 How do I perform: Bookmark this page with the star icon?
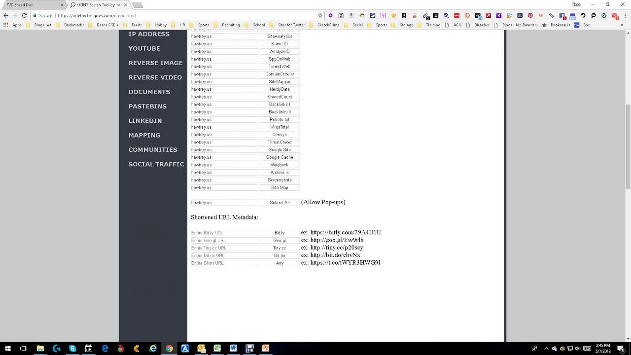point(320,15)
